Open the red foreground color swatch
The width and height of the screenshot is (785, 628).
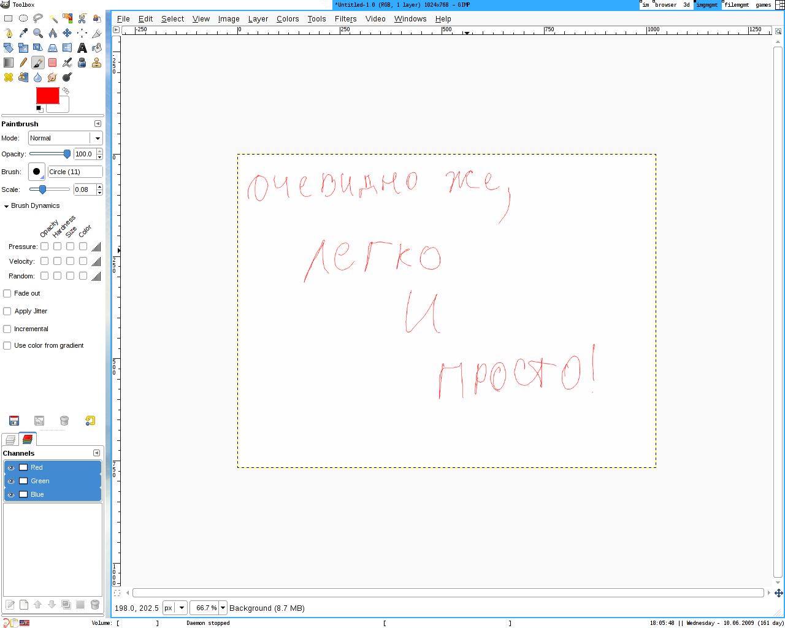pos(48,96)
